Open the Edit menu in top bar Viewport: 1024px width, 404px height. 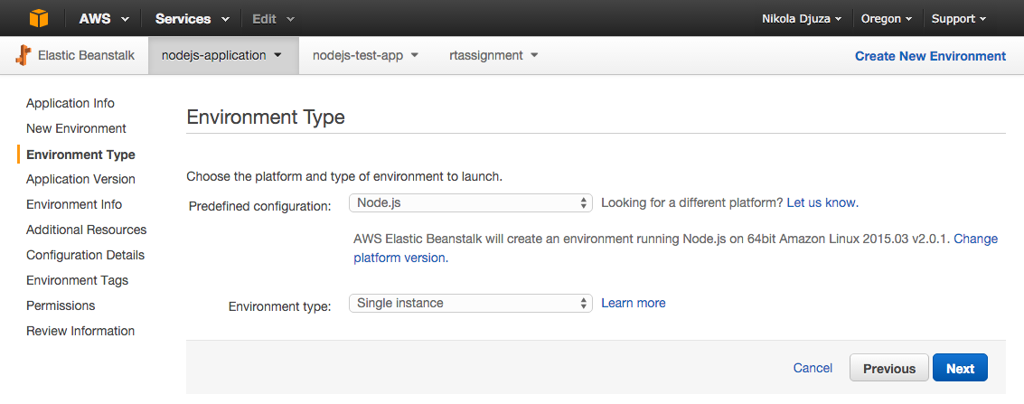[x=273, y=19]
